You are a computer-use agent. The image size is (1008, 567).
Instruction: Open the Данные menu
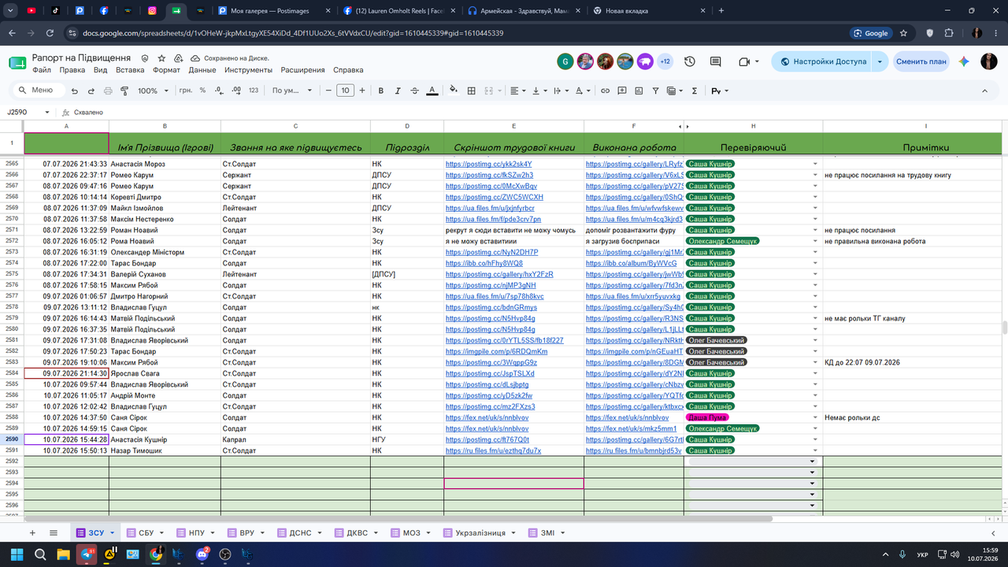coord(202,70)
